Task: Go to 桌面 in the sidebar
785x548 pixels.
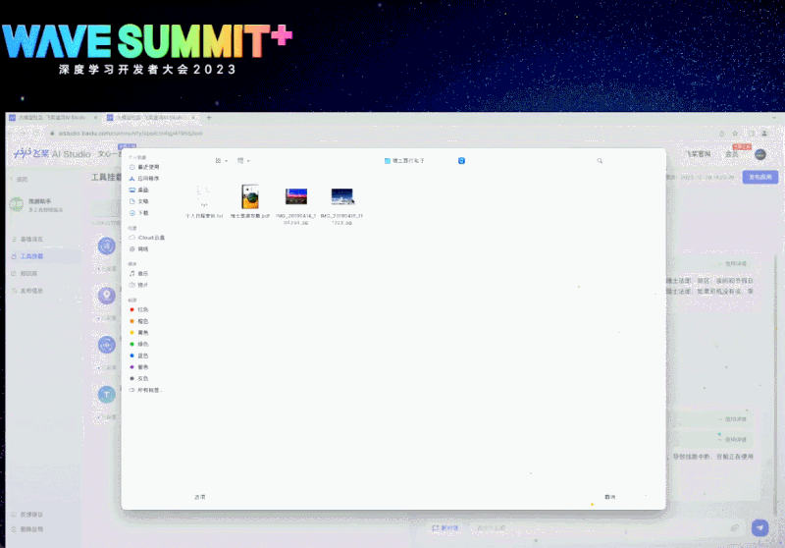Action: pyautogui.click(x=143, y=190)
